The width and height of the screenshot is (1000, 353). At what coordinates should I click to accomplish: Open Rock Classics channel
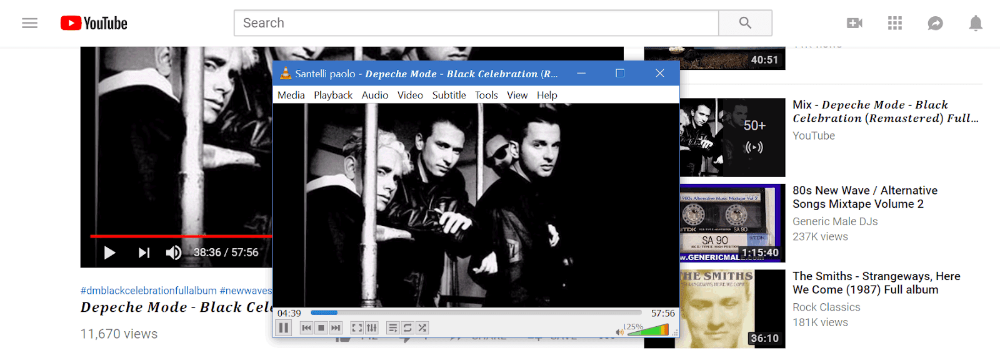[x=826, y=307]
